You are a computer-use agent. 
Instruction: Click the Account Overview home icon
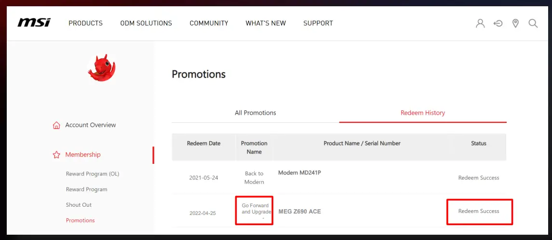(56, 125)
